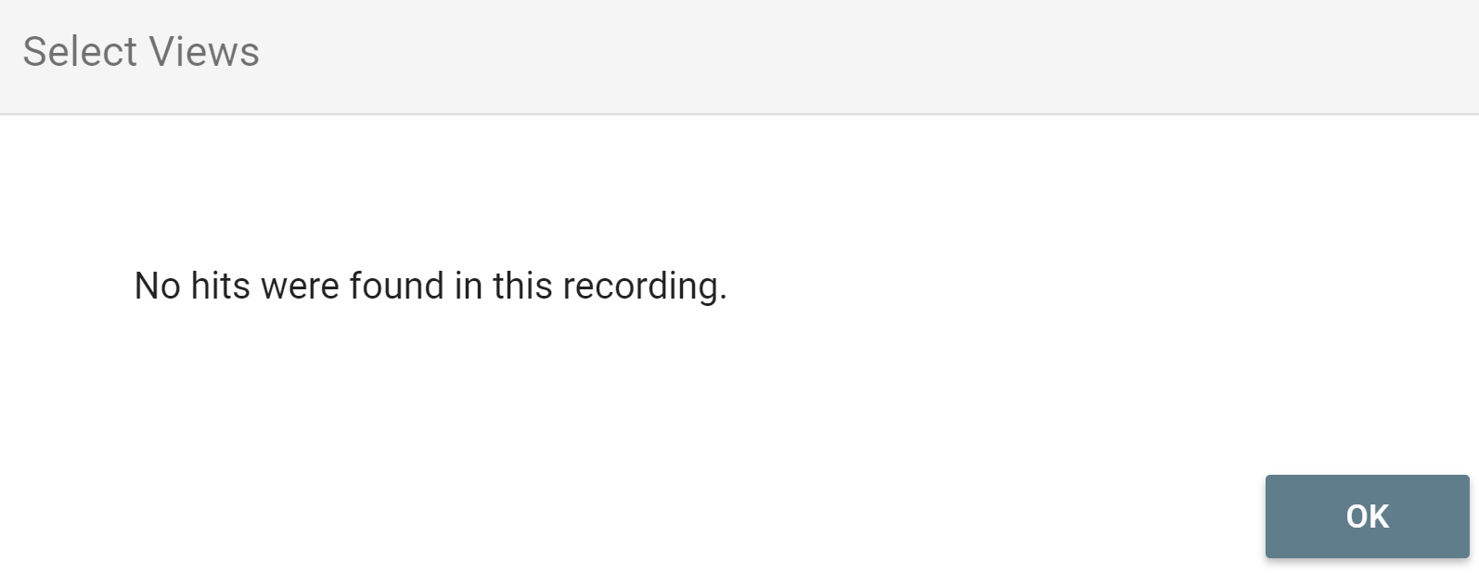Close the no-hits notice using OK
Image resolution: width=1479 pixels, height=574 pixels.
click(1367, 517)
